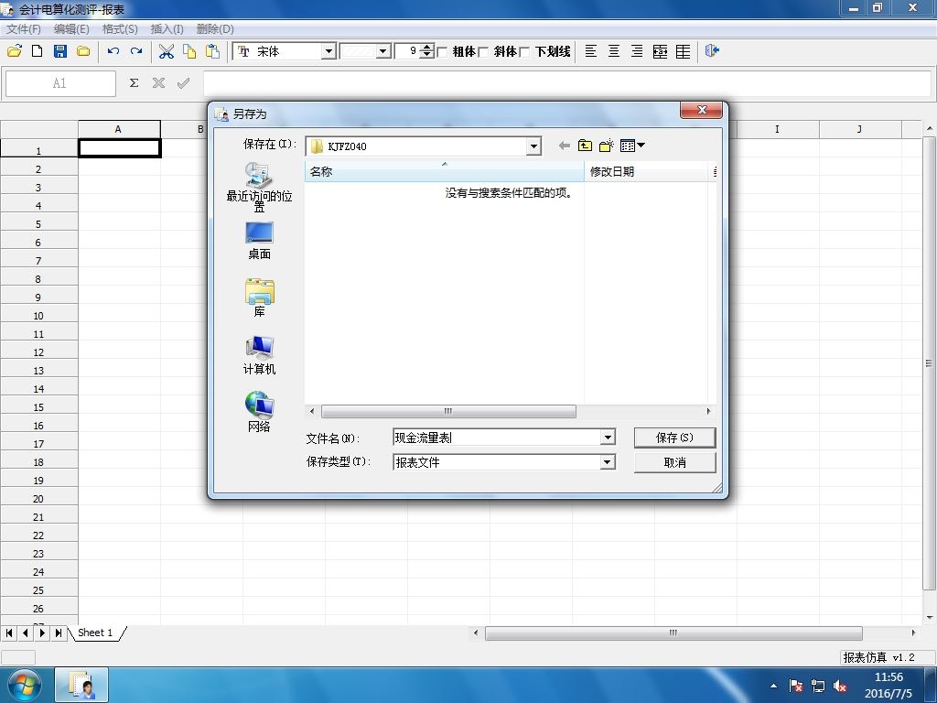The width and height of the screenshot is (937, 703).
Task: Toggle the 粗体 bold checkbox
Action: 442,52
